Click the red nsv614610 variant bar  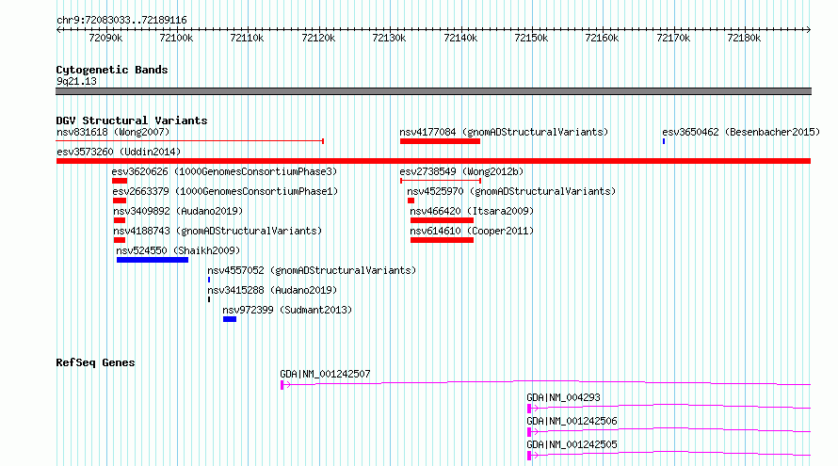pos(442,240)
